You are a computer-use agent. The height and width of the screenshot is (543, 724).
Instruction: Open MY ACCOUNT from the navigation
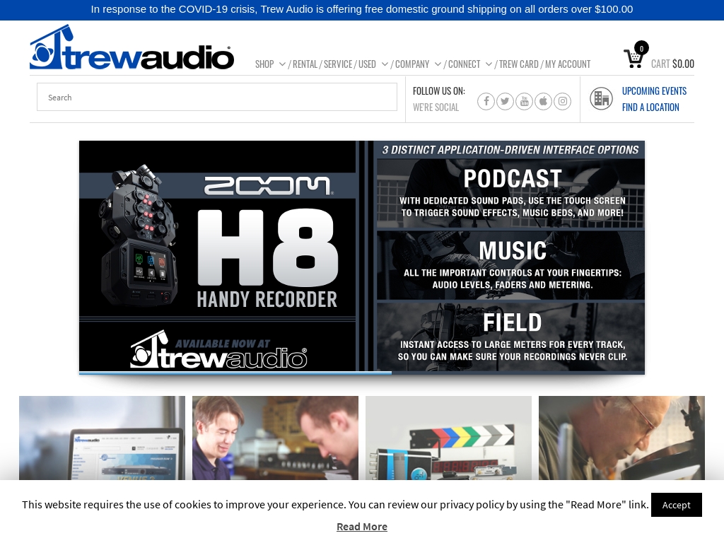(x=568, y=64)
